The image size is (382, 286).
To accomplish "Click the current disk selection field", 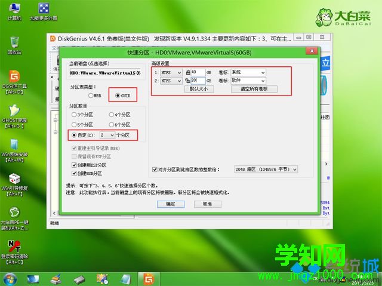I will [x=105, y=73].
